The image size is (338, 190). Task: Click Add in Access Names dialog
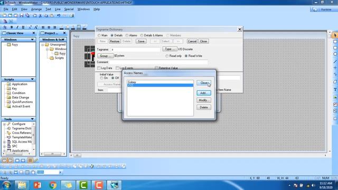pyautogui.click(x=204, y=93)
